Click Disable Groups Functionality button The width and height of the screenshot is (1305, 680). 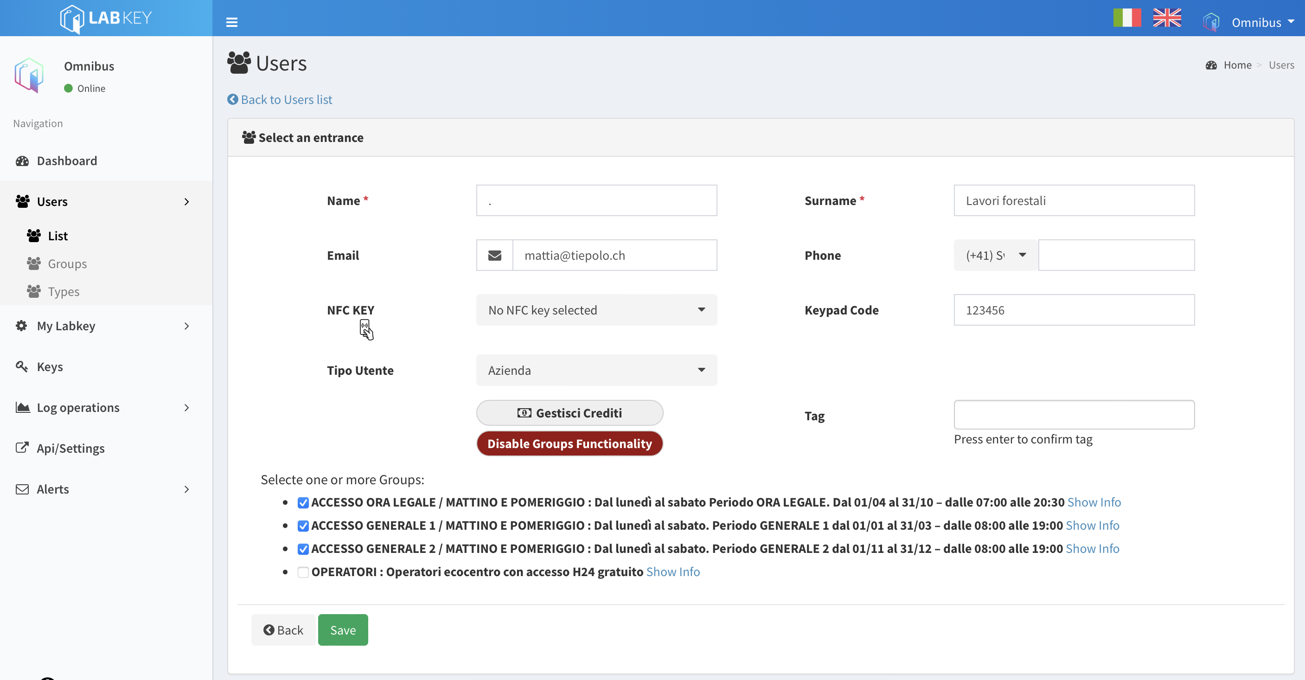coord(569,443)
